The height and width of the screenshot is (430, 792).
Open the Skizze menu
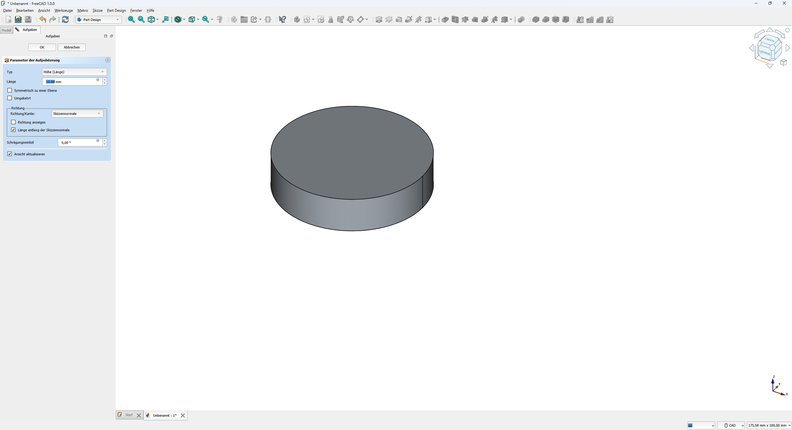click(97, 11)
